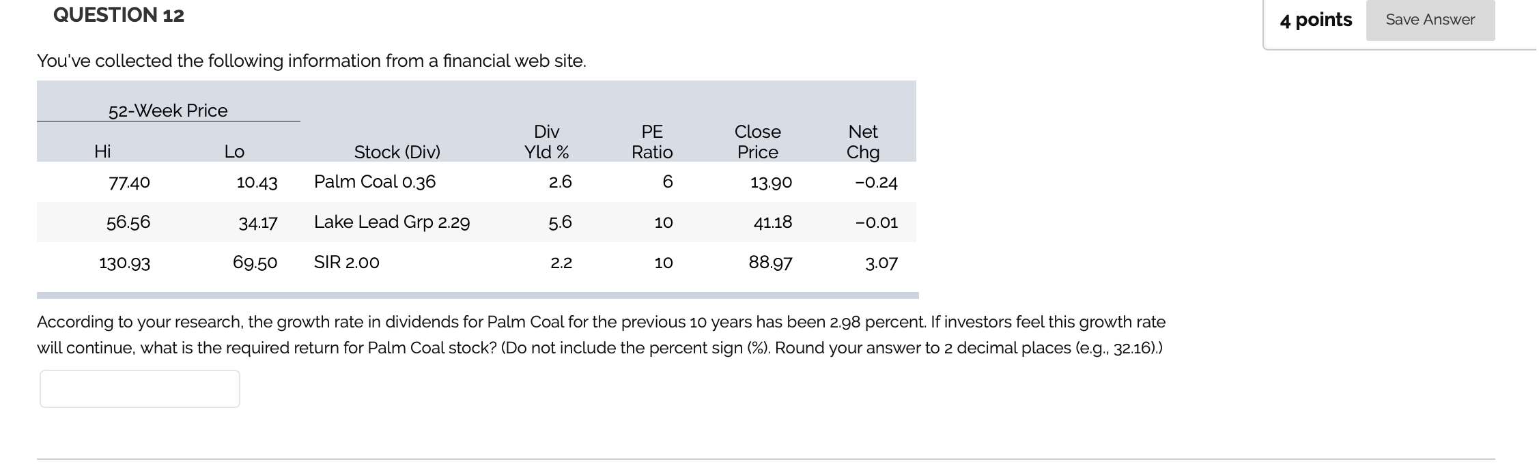The height and width of the screenshot is (468, 1539).
Task: Click the Net Chg column header
Action: click(x=862, y=142)
